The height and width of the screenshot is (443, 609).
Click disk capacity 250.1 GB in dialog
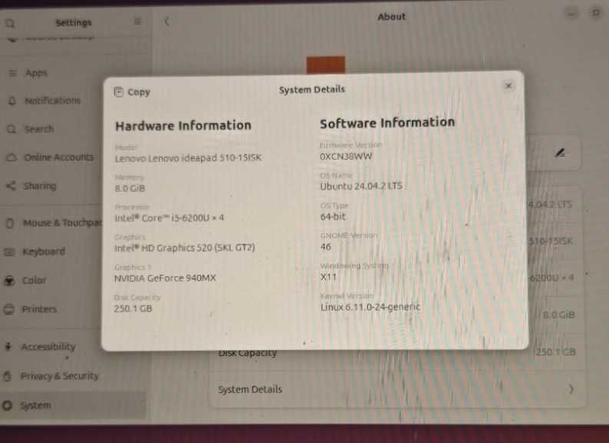133,309
